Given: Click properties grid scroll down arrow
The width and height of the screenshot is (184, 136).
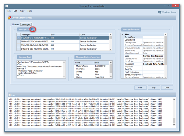Looking at the screenshot, I should 166,77.
